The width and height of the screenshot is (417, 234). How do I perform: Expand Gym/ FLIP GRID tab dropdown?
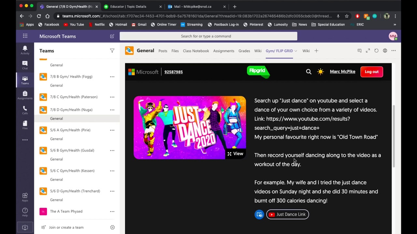coord(295,51)
